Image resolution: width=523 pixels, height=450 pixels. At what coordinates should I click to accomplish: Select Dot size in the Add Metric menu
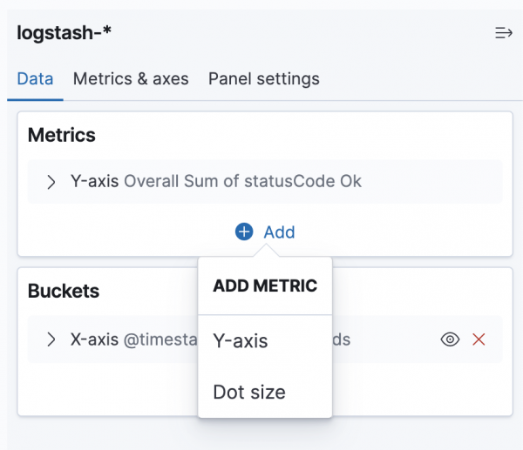coord(249,392)
